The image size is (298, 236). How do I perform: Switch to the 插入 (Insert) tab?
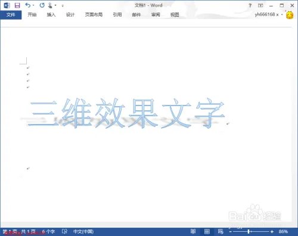coord(51,15)
